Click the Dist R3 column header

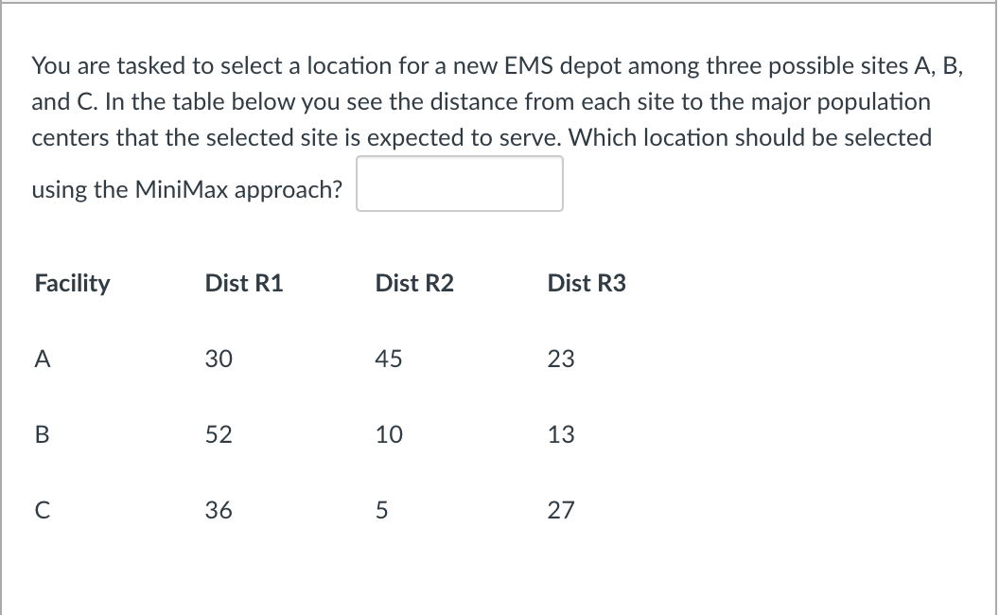(x=586, y=283)
